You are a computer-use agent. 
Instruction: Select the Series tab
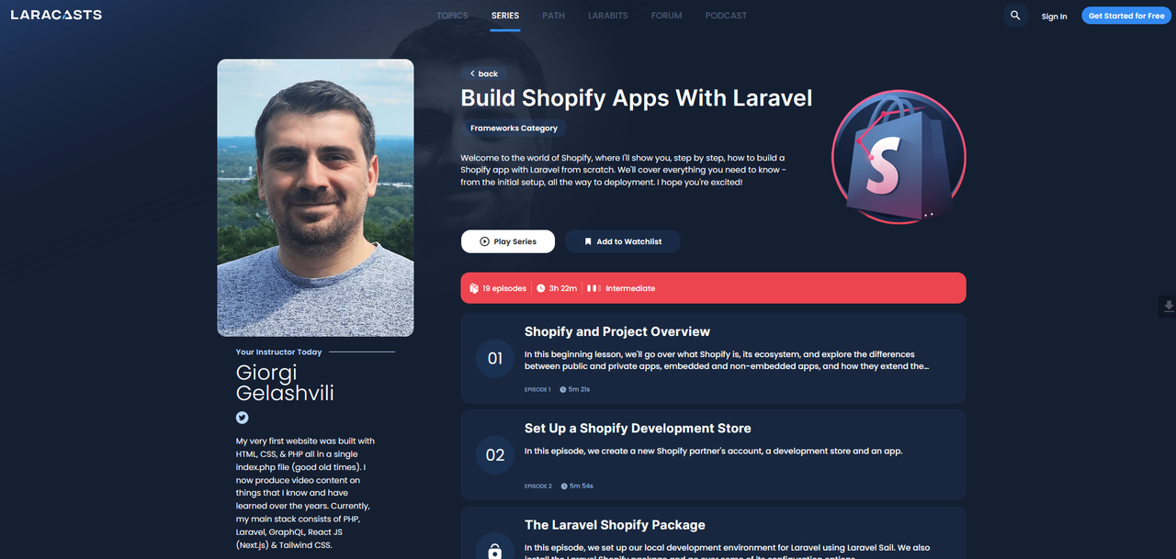click(505, 16)
